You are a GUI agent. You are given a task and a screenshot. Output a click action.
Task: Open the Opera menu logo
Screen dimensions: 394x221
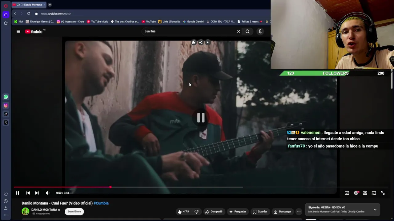click(x=6, y=6)
